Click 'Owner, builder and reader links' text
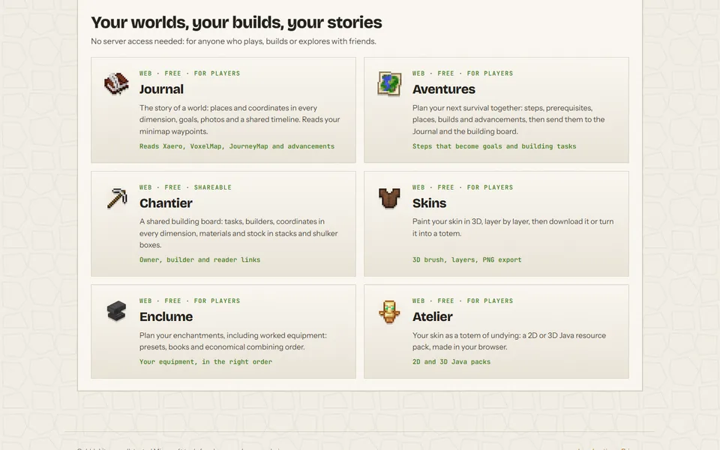Image resolution: width=720 pixels, height=450 pixels. tap(199, 259)
